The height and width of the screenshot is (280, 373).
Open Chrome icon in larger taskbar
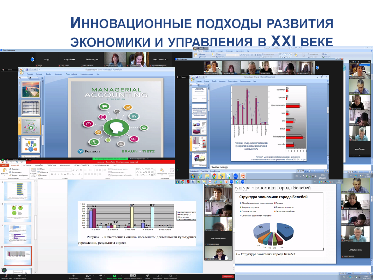(214, 176)
